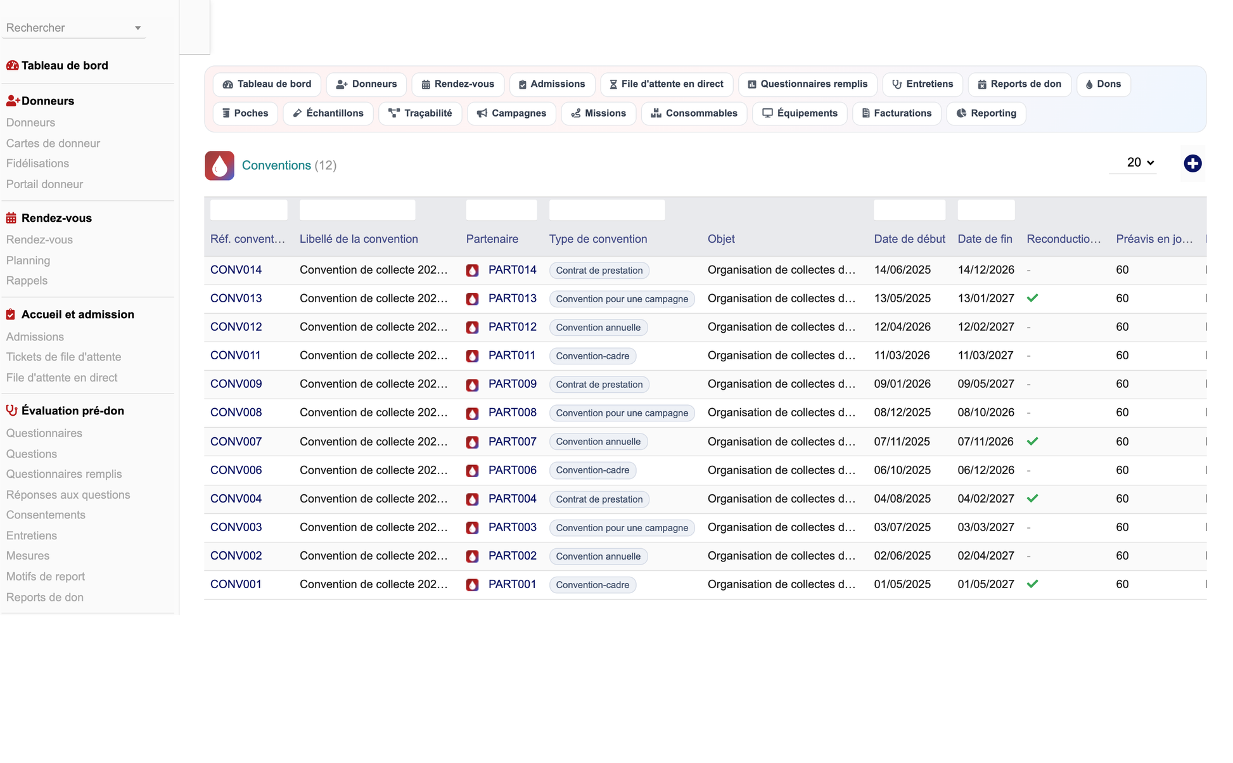This screenshot has width=1233, height=763.
Task: Switch to the Entretiens tab
Action: [x=923, y=84]
